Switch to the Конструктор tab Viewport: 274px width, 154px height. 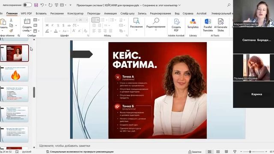[75, 13]
